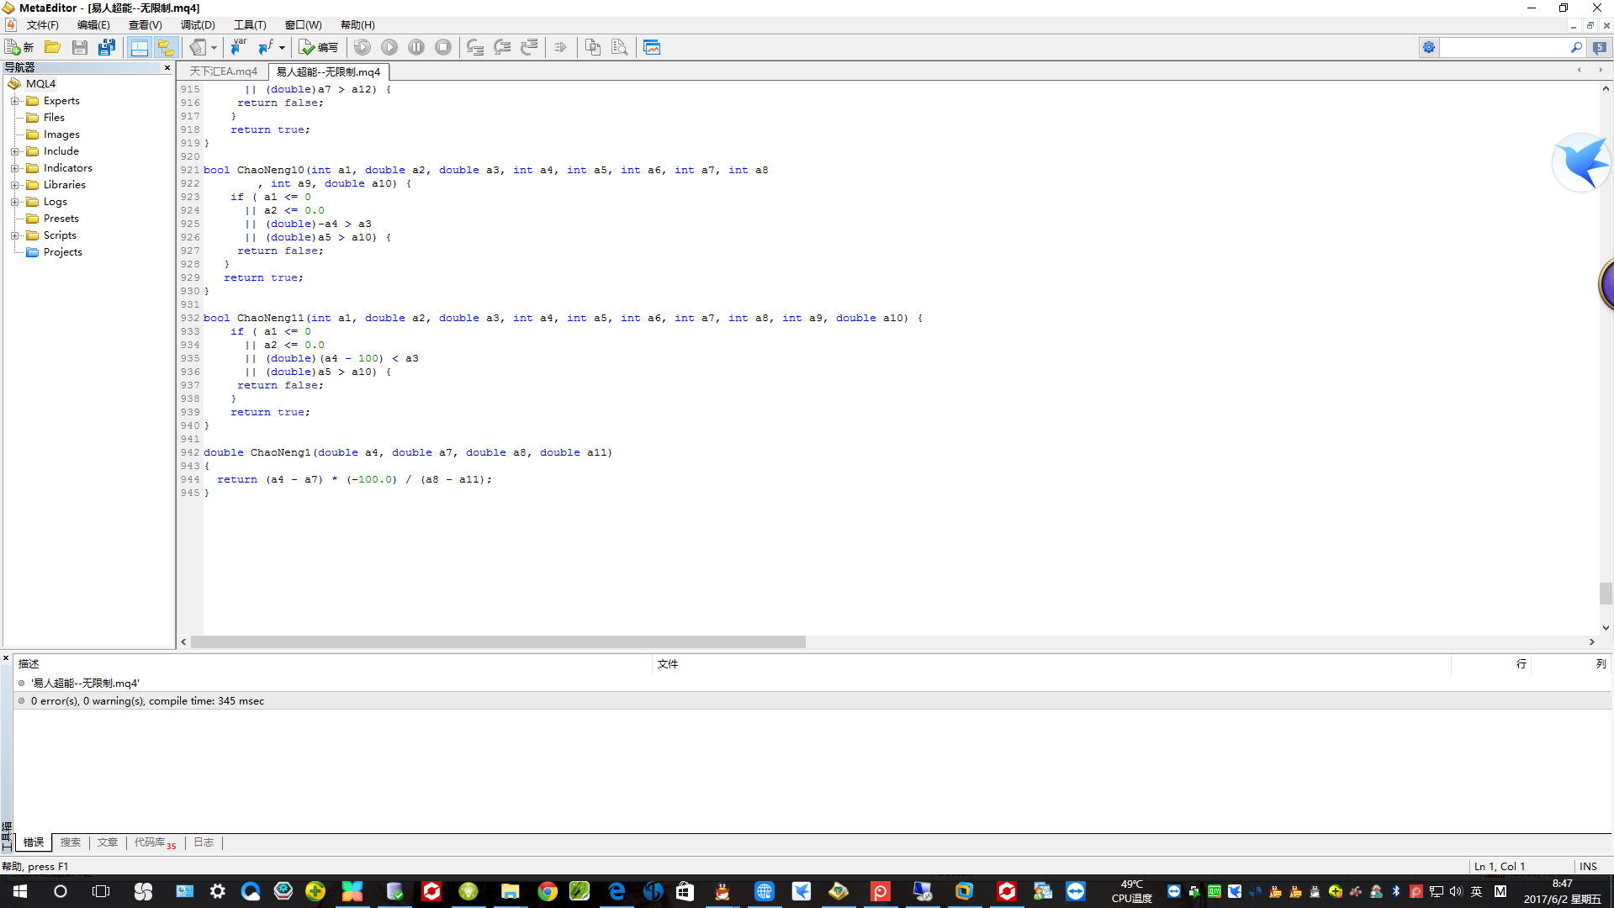The height and width of the screenshot is (908, 1614).
Task: Click the var list toolbar icon
Action: pos(239,47)
